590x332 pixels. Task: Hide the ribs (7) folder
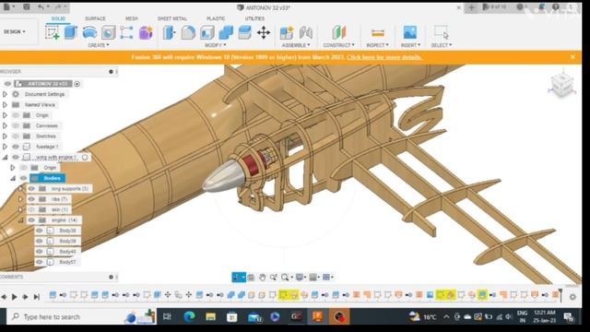tap(31, 199)
